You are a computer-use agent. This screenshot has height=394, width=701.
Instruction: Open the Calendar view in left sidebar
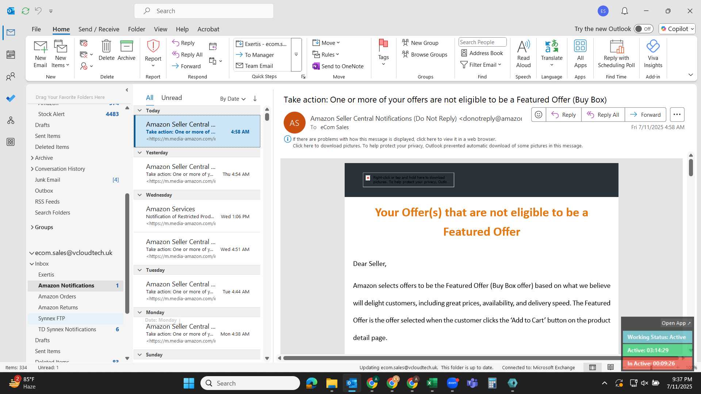point(11,55)
